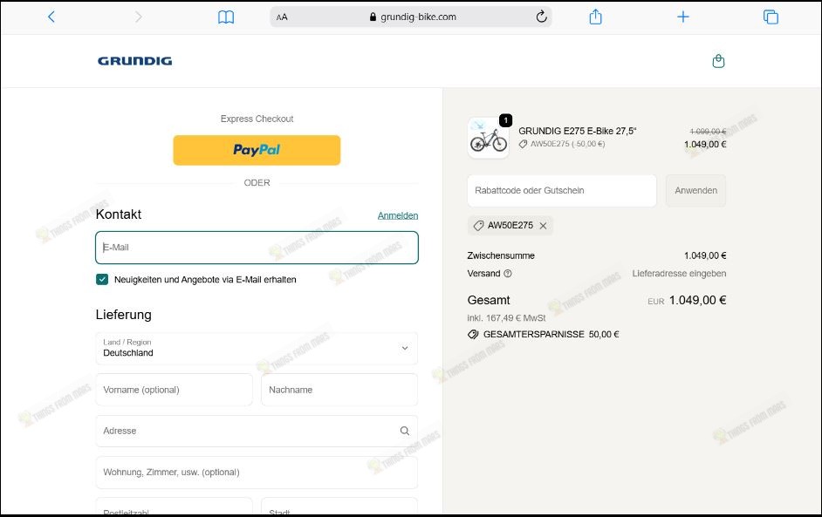The height and width of the screenshot is (517, 822).
Task: Click the Anwenden button
Action: click(695, 190)
